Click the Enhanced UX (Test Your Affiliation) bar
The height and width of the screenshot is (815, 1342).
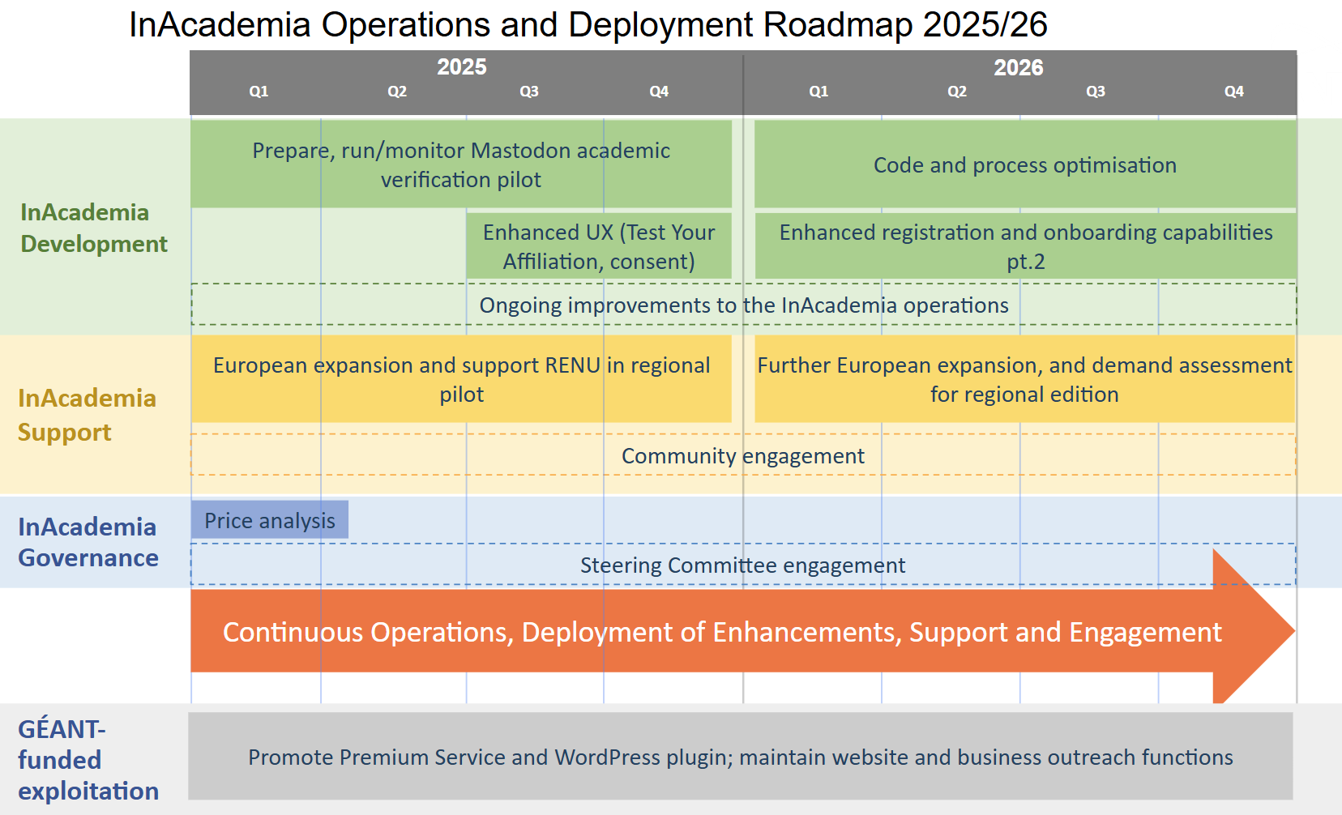click(598, 246)
